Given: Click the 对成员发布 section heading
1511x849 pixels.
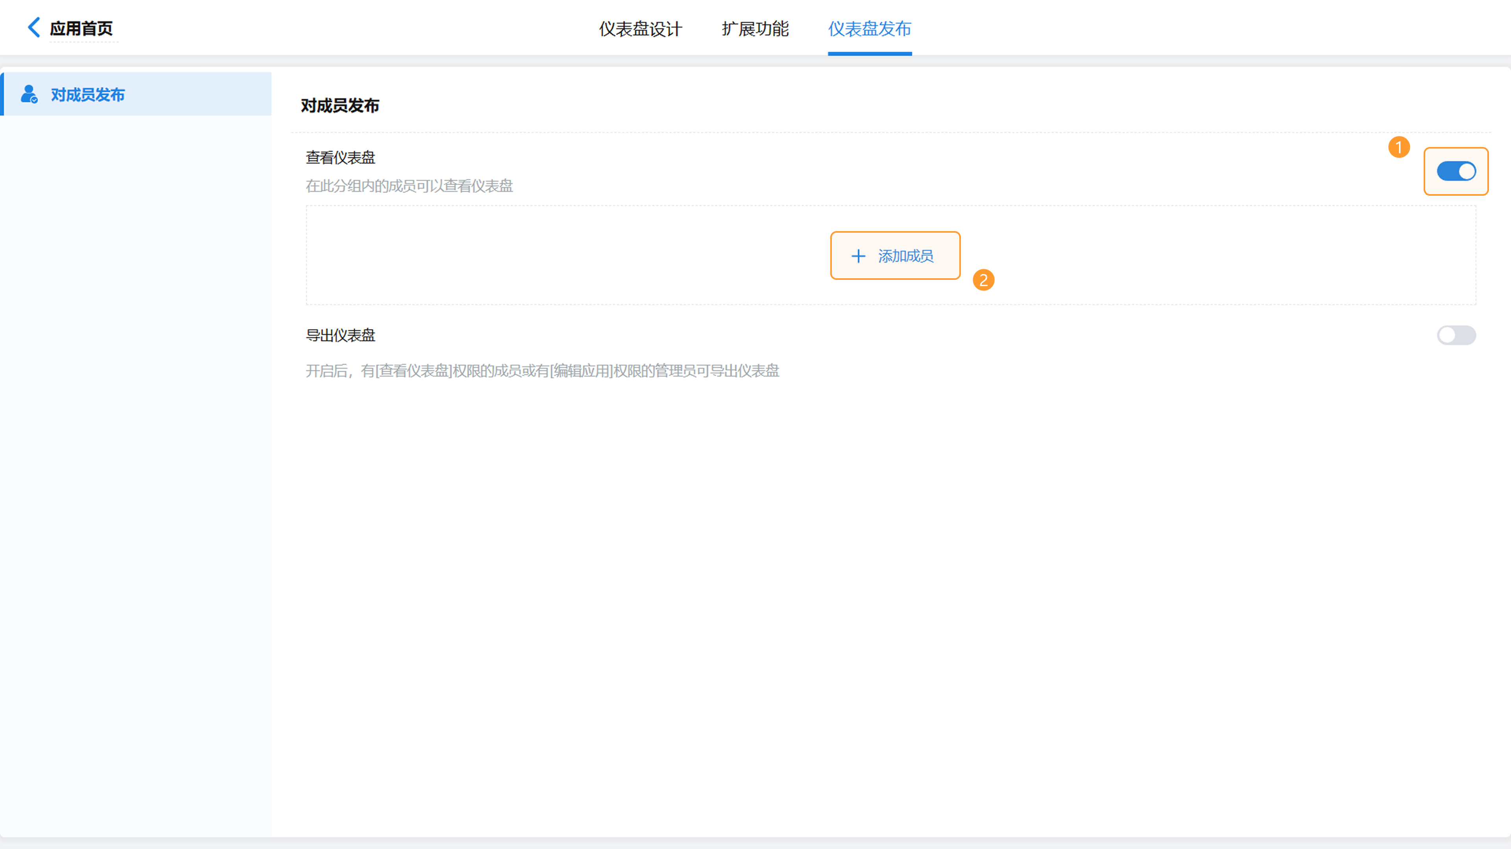Looking at the screenshot, I should tap(340, 105).
